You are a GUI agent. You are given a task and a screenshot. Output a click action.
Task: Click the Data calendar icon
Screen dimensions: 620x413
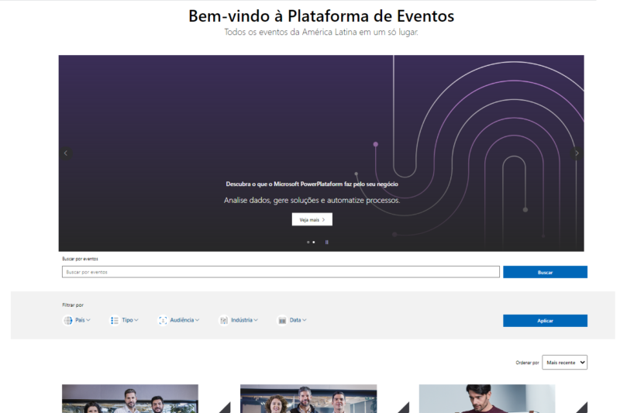click(x=282, y=320)
